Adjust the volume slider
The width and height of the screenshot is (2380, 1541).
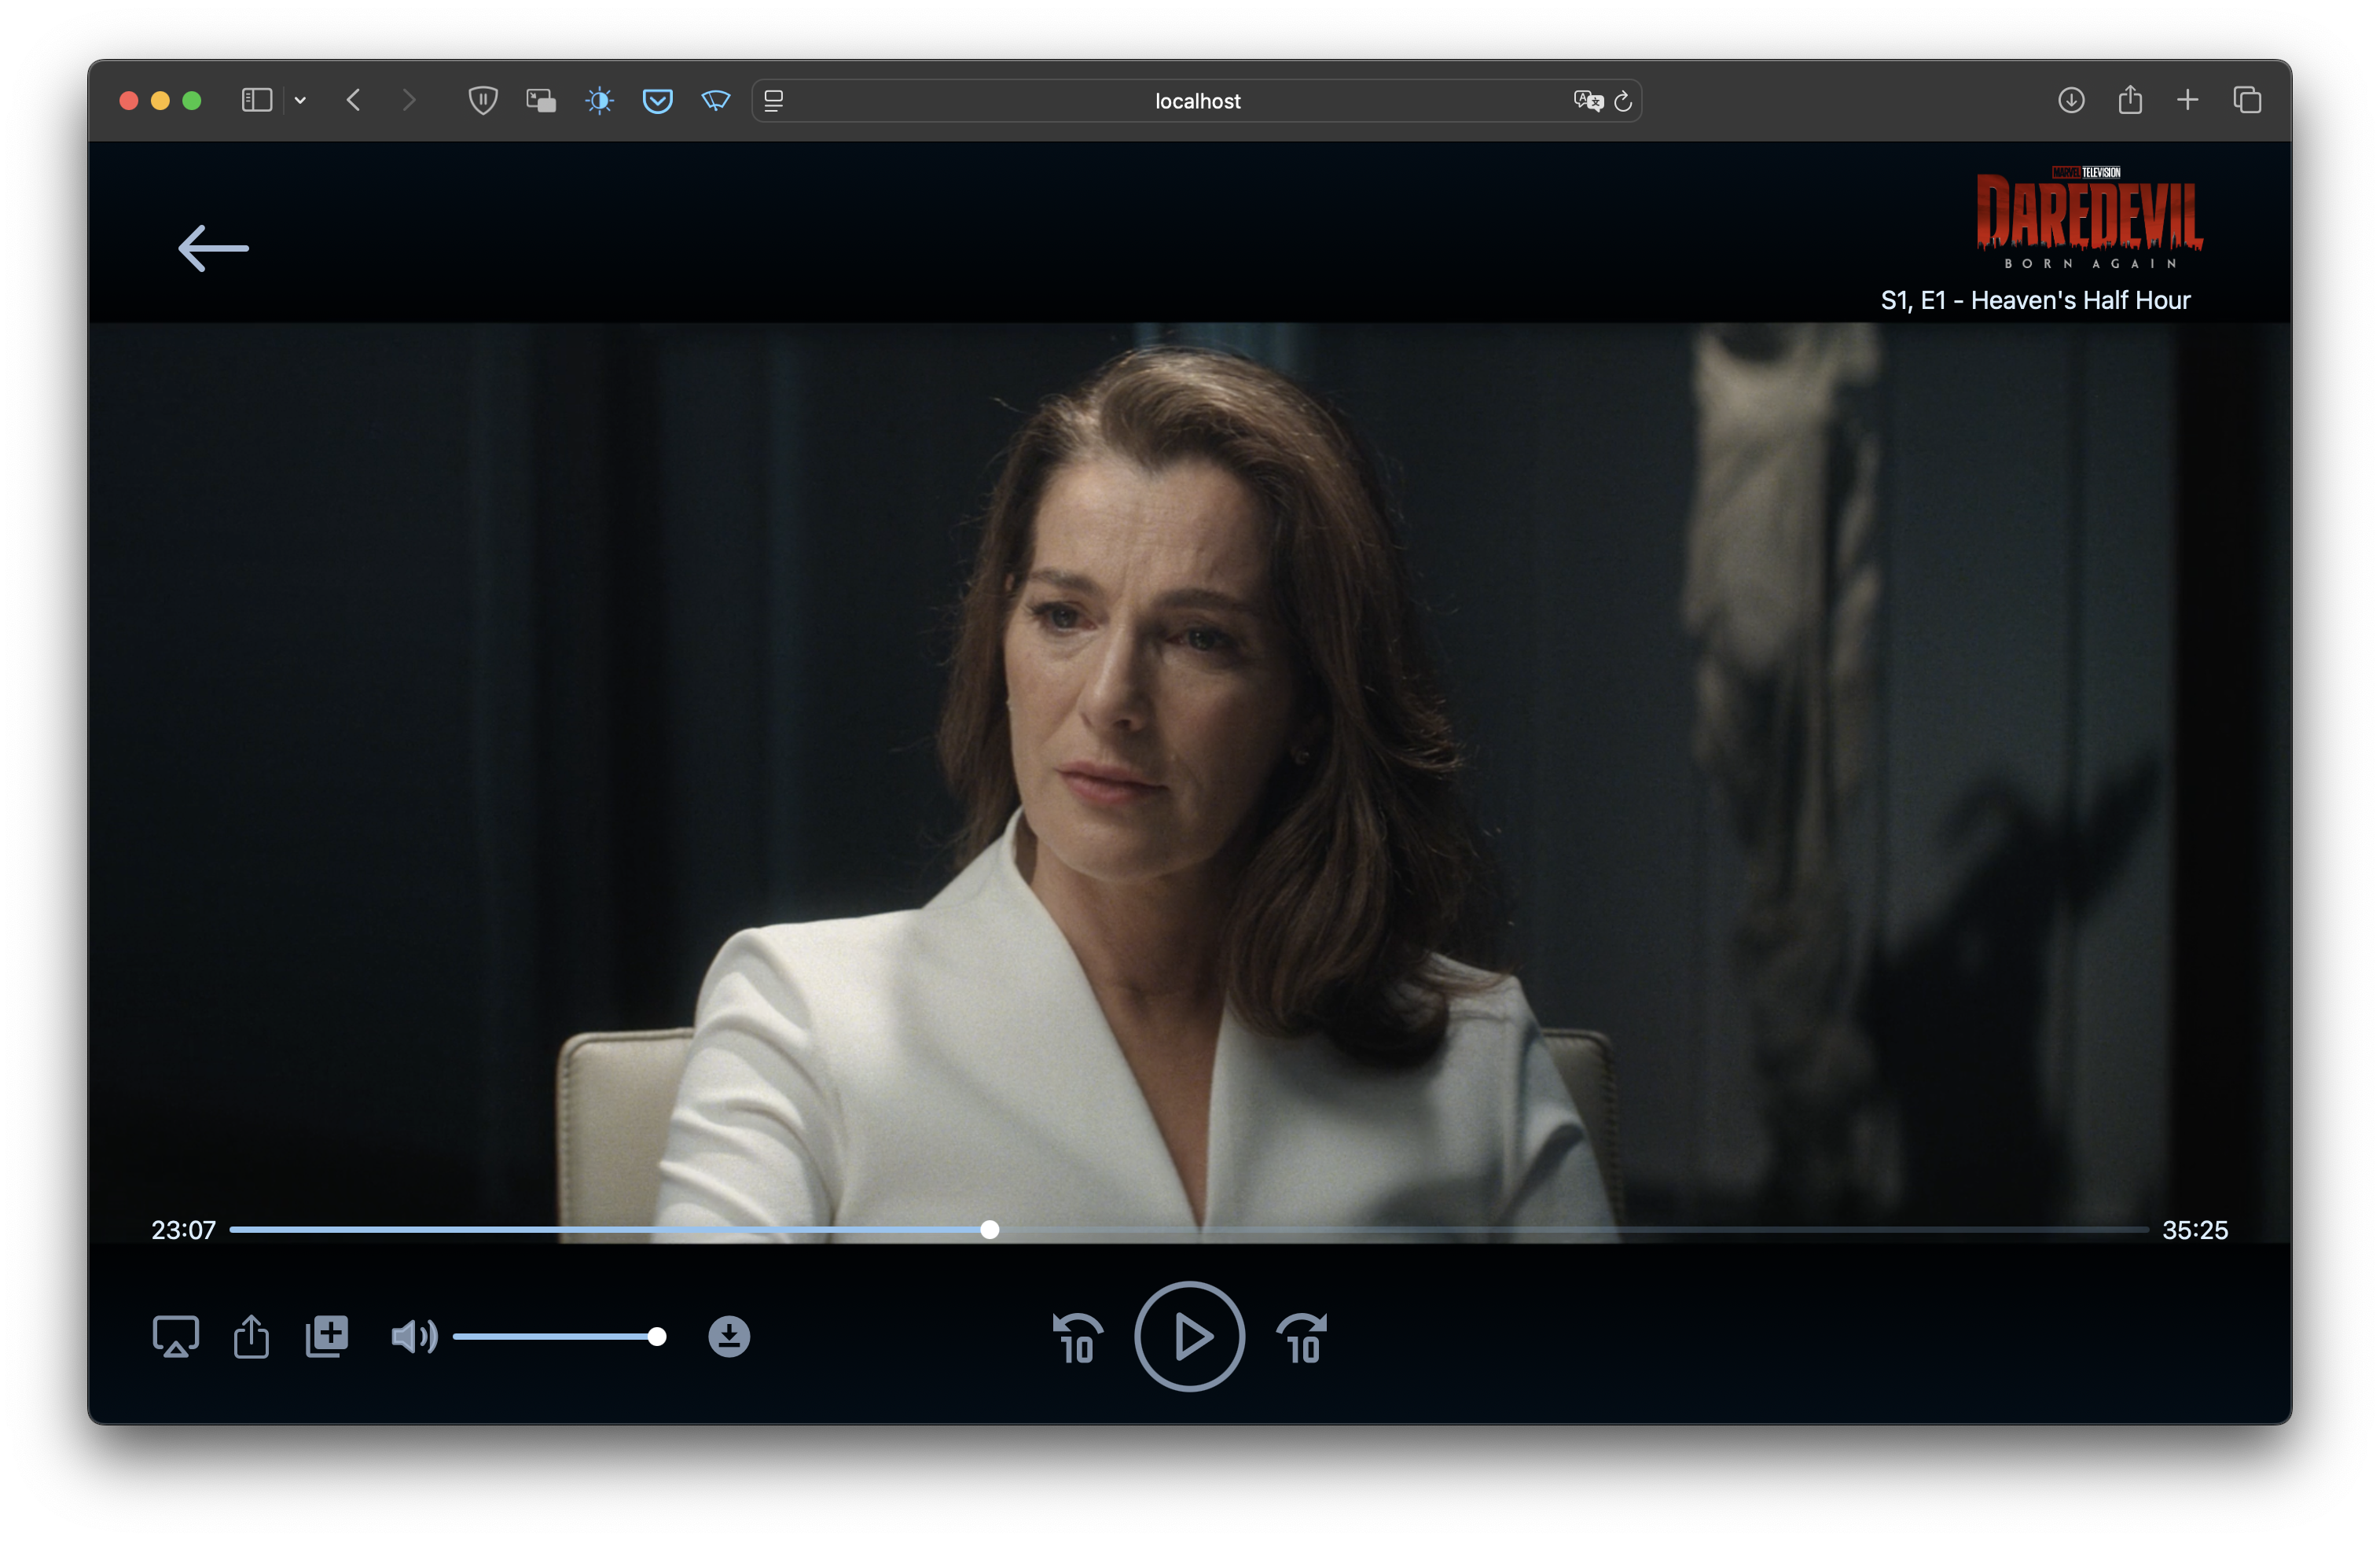point(559,1336)
